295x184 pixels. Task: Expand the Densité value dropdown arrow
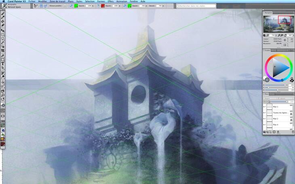point(164,6)
